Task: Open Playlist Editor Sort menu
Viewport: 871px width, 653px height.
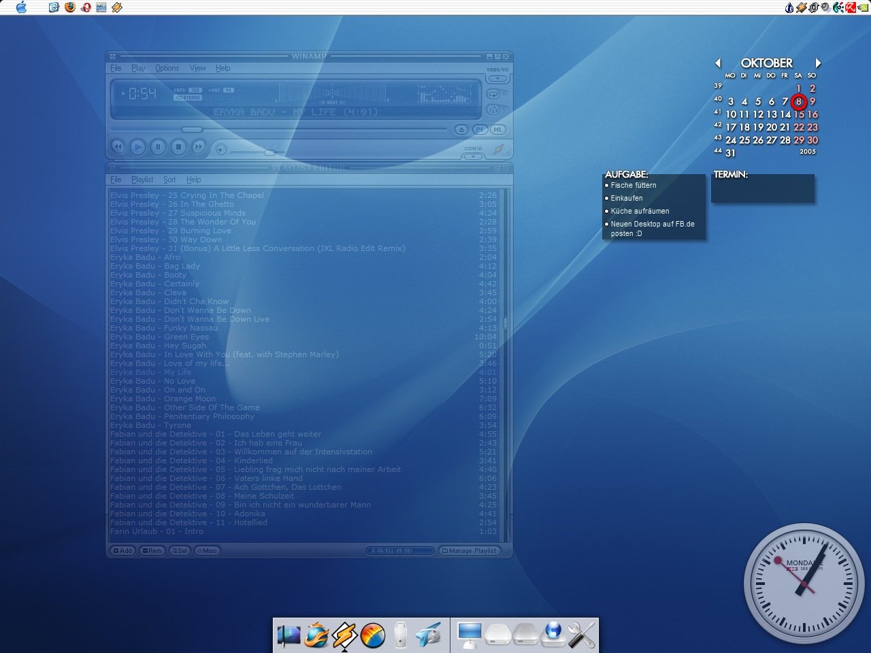Action: [169, 180]
